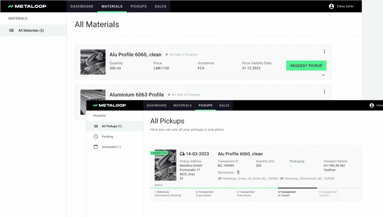The height and width of the screenshot is (217, 383).
Task: Click quantity value 200 mt
Action: 115,68
